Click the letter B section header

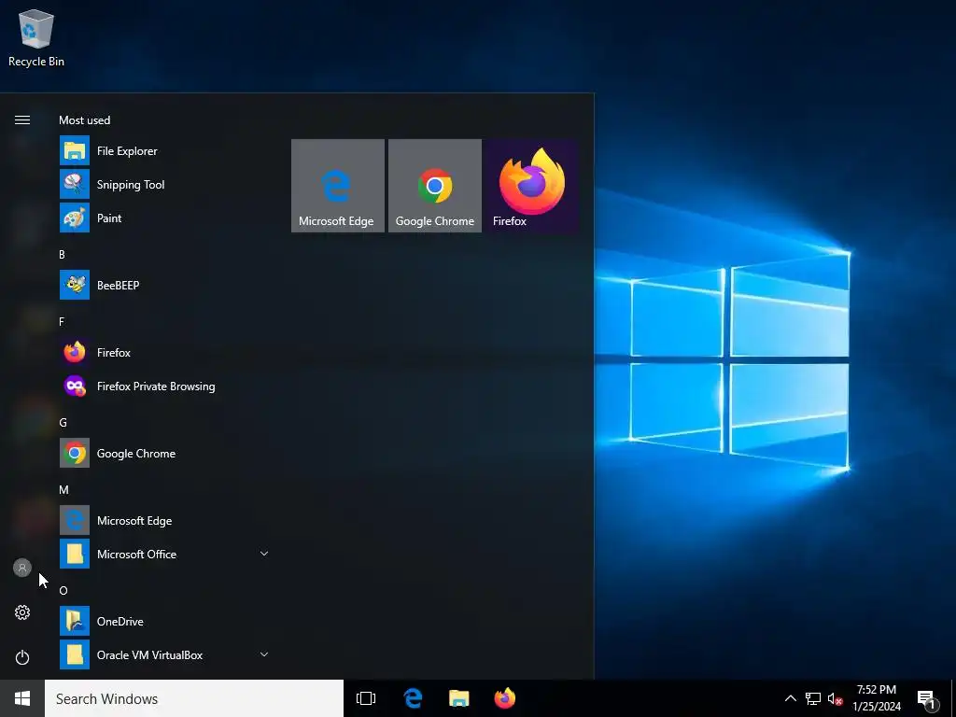point(62,254)
